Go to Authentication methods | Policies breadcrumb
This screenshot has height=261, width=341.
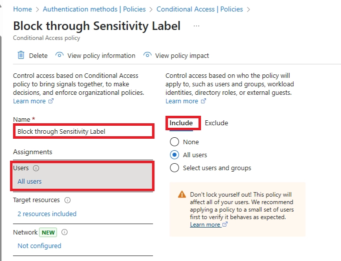(x=94, y=9)
